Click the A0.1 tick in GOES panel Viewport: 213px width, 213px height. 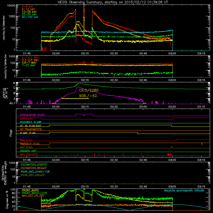12,103
